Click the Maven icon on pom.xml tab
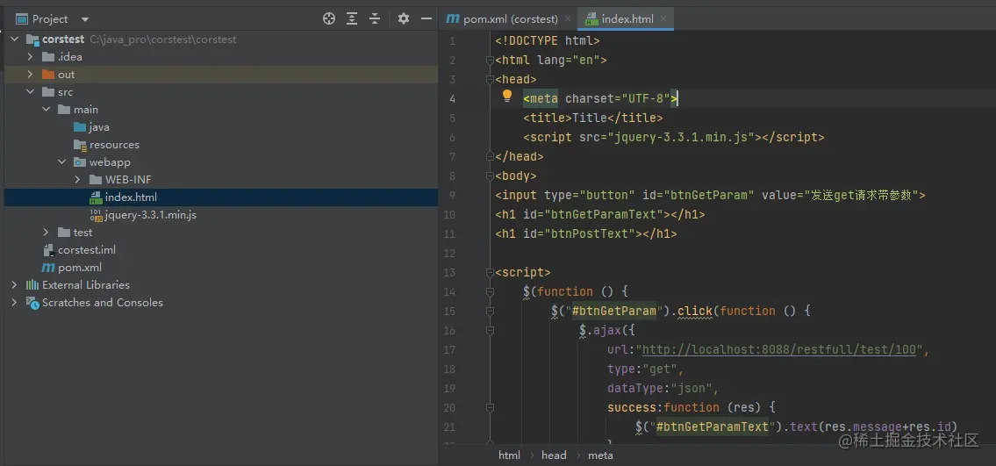The width and height of the screenshot is (996, 466). pyautogui.click(x=453, y=19)
